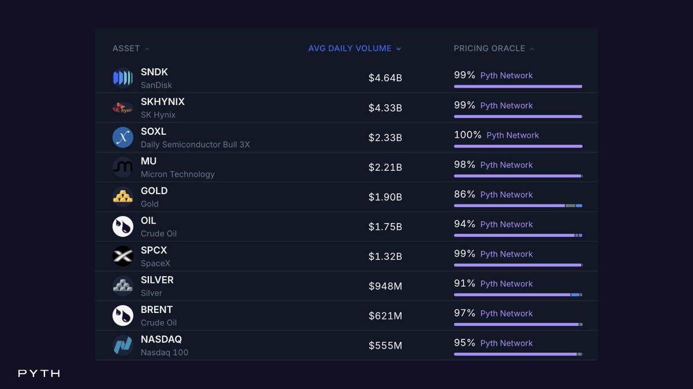Open Pyth Network link in NASDAQ row
693x389 pixels.
506,343
